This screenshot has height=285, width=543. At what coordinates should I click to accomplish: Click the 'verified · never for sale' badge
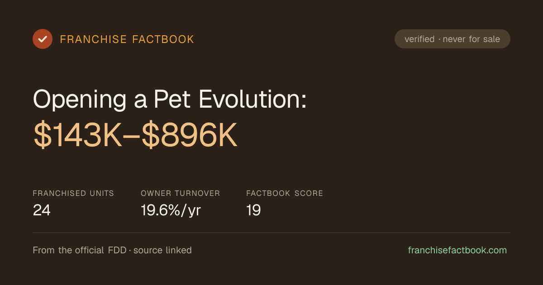(x=452, y=39)
